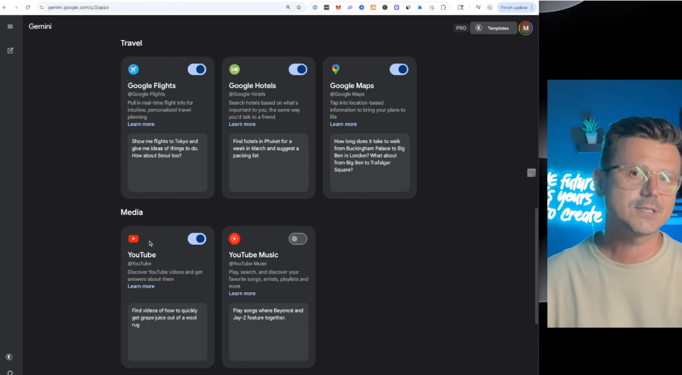Screen dimensions: 682x375
Task: Open the profile menu via the M avatar
Action: click(x=525, y=27)
